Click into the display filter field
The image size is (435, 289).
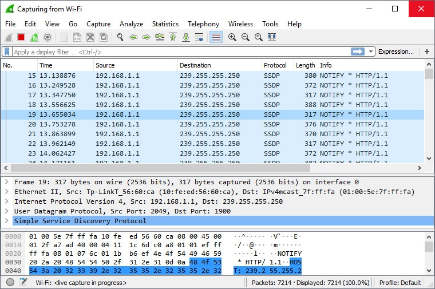pos(172,52)
